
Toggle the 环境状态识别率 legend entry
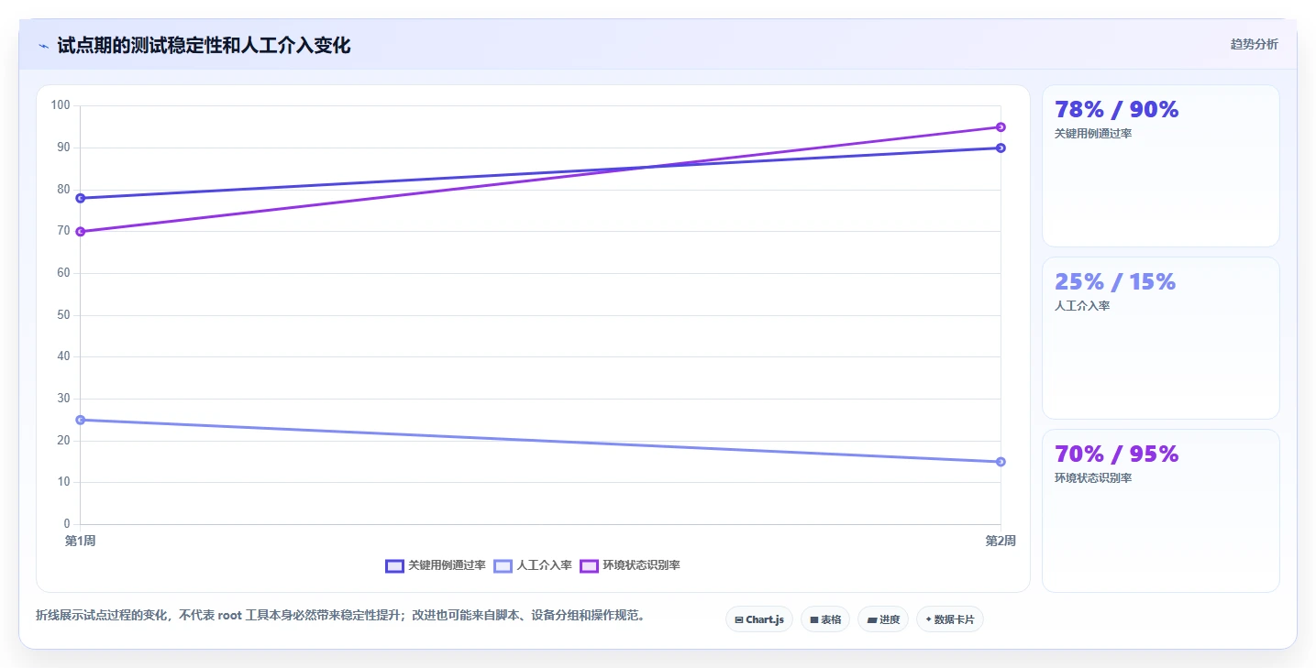point(630,565)
